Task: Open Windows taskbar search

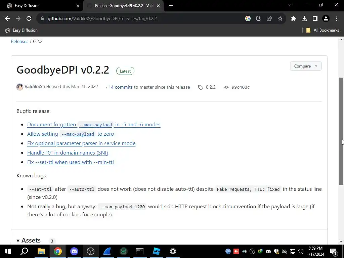Action: tap(24, 251)
